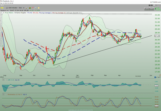Screen dimensions: 161x111
Task: Select arithmetic scale A option
Action: pyautogui.click(x=155, y=77)
